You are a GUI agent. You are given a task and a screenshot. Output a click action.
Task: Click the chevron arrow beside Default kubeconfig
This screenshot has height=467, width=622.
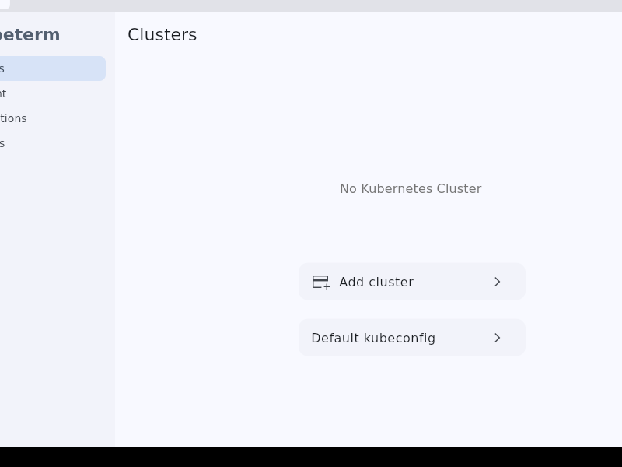(x=497, y=338)
